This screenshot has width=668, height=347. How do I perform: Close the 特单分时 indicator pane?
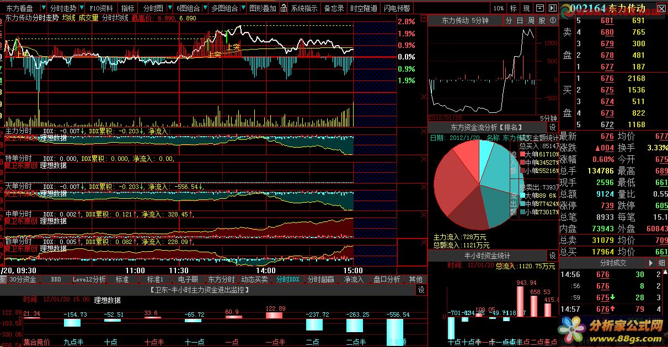423,160
